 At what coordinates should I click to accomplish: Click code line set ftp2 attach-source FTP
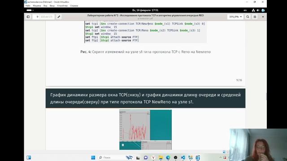pyautogui.click(x=112, y=40)
